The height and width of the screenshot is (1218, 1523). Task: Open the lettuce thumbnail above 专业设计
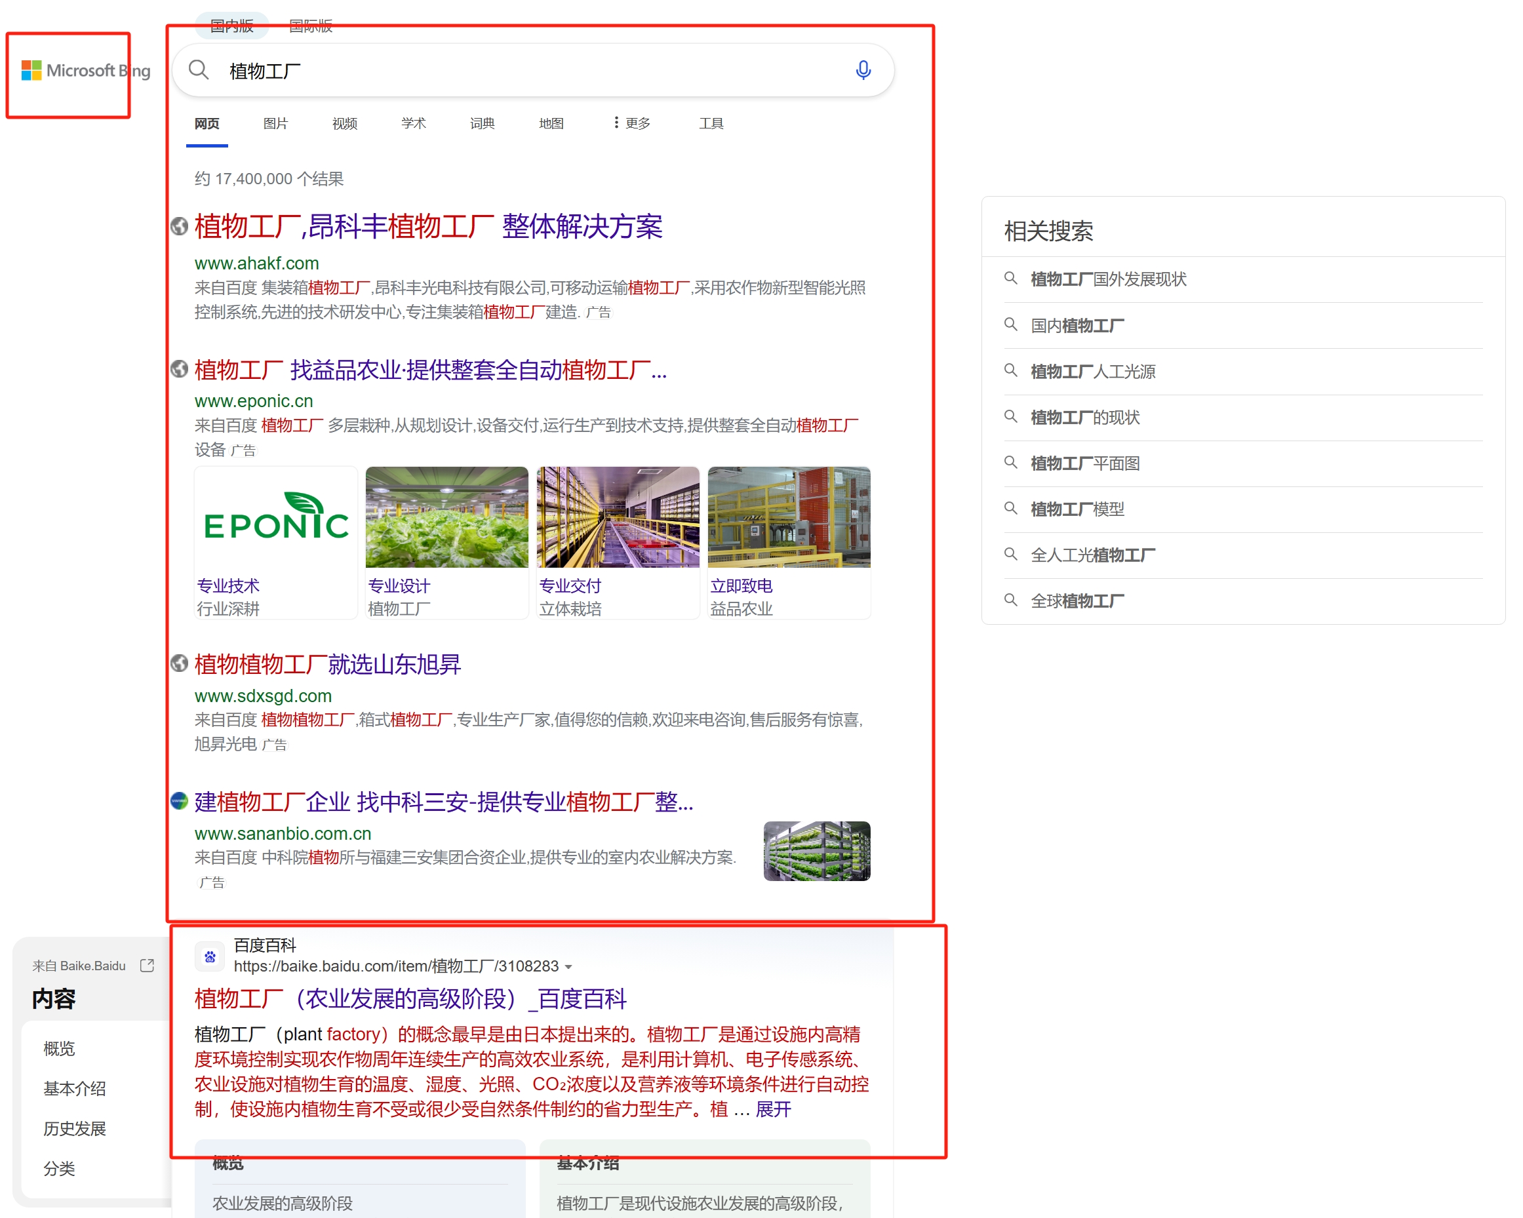pyautogui.click(x=446, y=517)
